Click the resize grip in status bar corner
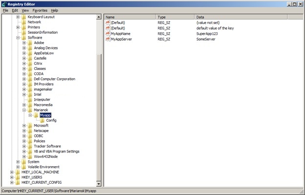 point(302,192)
